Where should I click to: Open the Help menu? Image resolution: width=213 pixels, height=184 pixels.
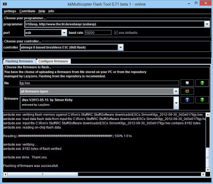click(x=42, y=11)
